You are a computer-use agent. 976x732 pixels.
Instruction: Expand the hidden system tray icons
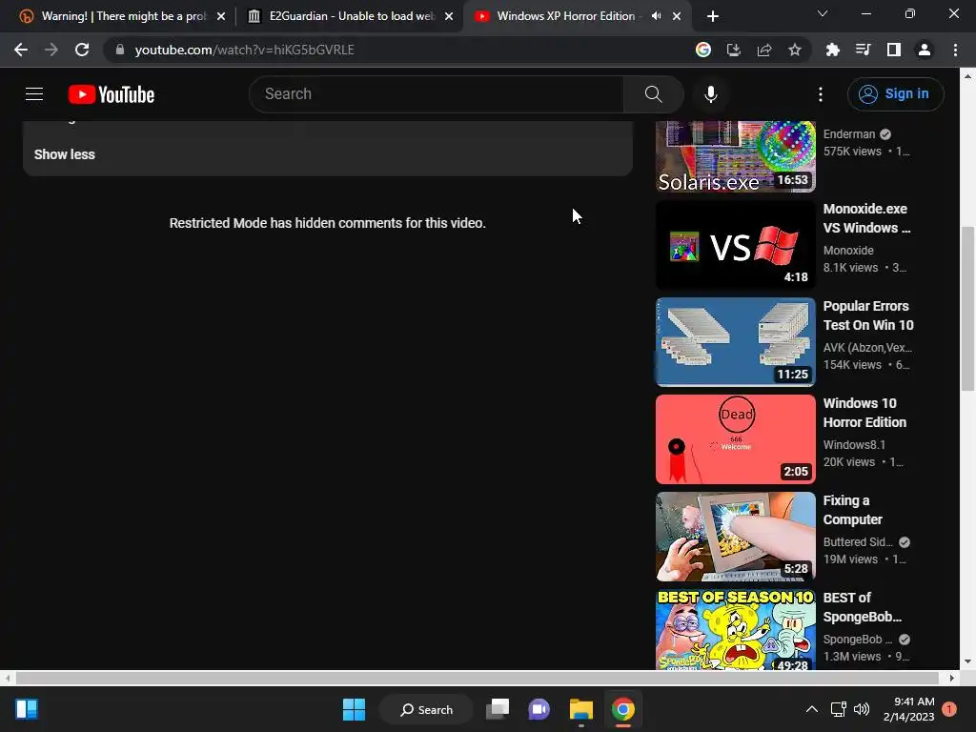(812, 709)
